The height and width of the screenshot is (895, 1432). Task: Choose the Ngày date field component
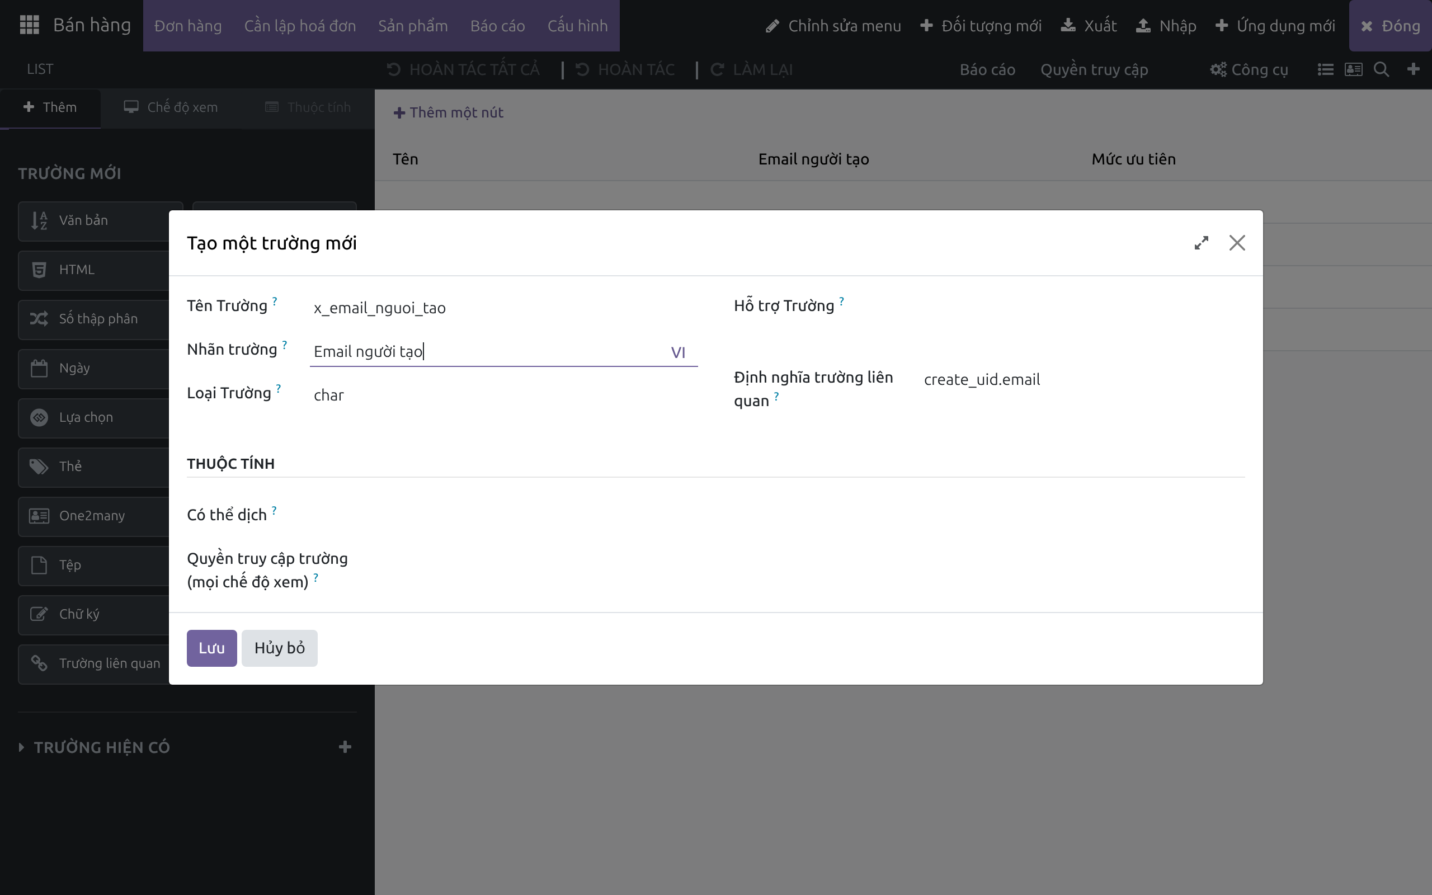[x=95, y=368]
